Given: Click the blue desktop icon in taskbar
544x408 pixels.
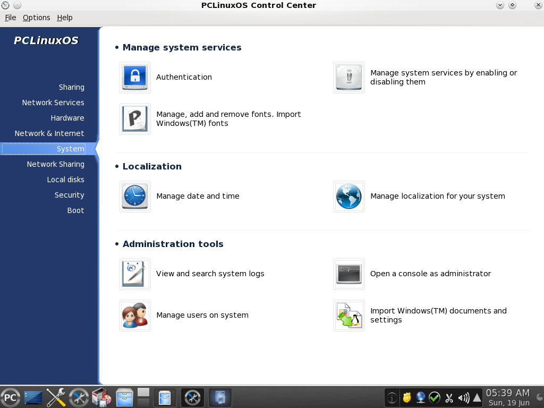Looking at the screenshot, I should point(33,397).
